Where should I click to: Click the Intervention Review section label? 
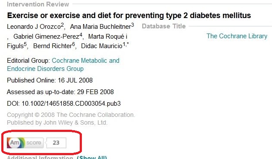tap(38, 4)
